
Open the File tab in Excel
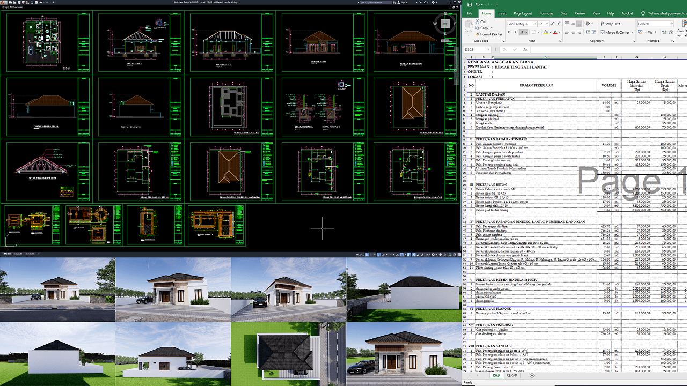pyautogui.click(x=470, y=13)
